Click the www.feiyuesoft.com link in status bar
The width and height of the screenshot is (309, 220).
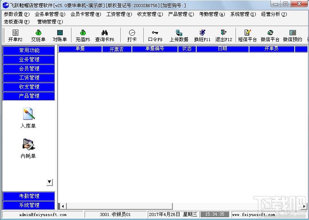(254, 214)
